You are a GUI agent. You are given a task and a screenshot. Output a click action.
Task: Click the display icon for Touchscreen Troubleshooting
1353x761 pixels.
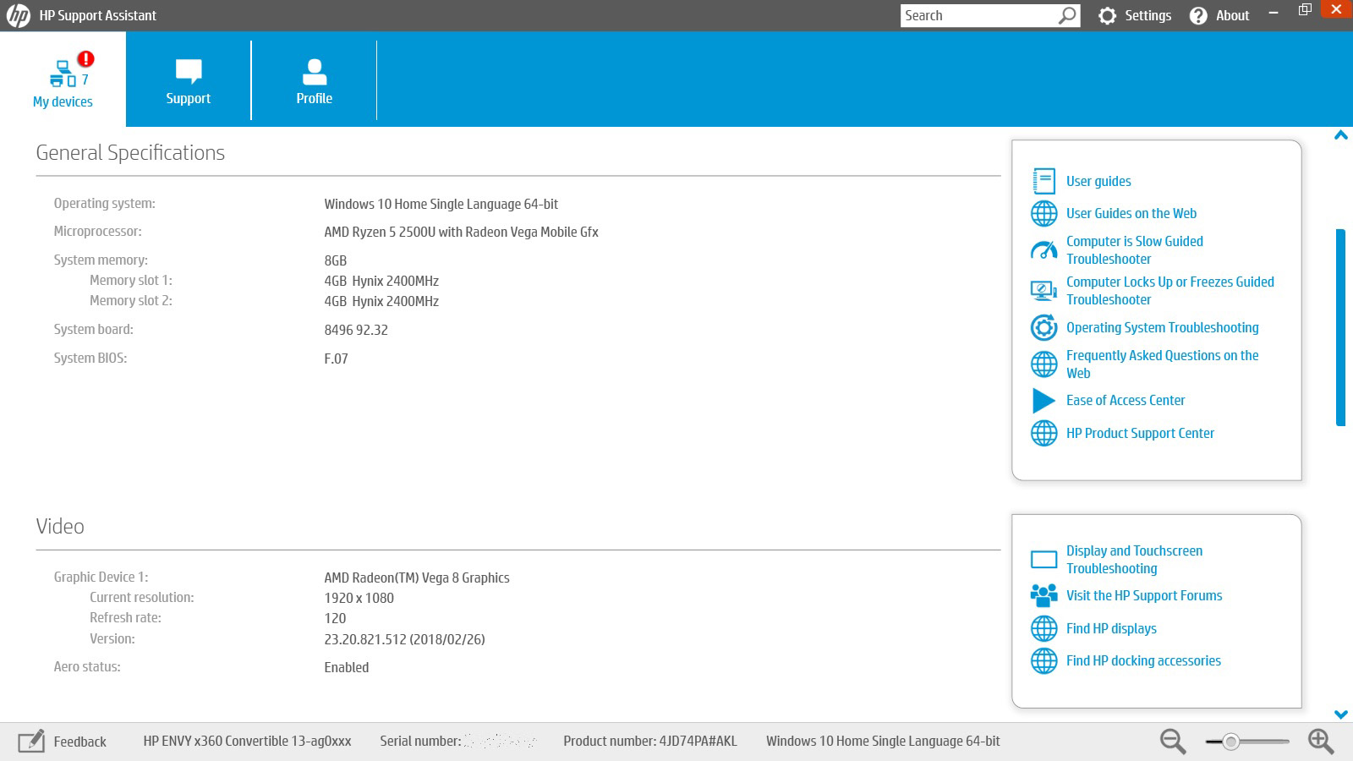click(x=1044, y=560)
